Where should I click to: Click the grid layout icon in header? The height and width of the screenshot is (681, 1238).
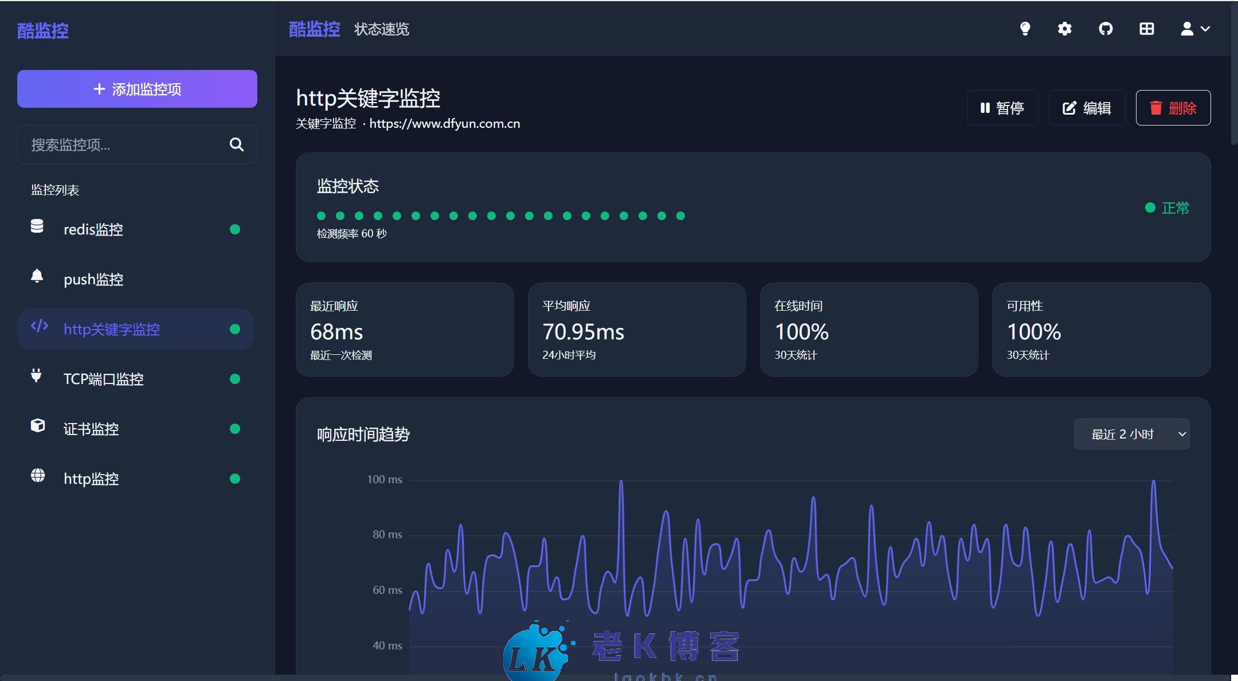coord(1147,29)
